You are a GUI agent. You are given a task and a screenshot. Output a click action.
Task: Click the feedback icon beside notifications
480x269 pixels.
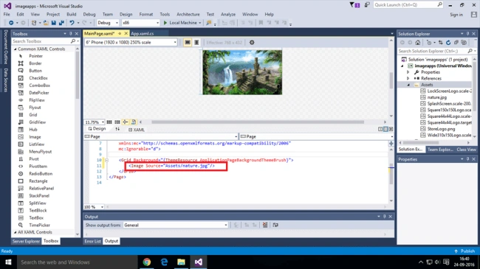point(367,5)
